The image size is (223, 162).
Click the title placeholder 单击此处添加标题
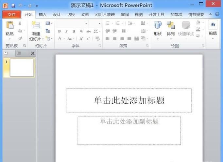[x=129, y=100]
